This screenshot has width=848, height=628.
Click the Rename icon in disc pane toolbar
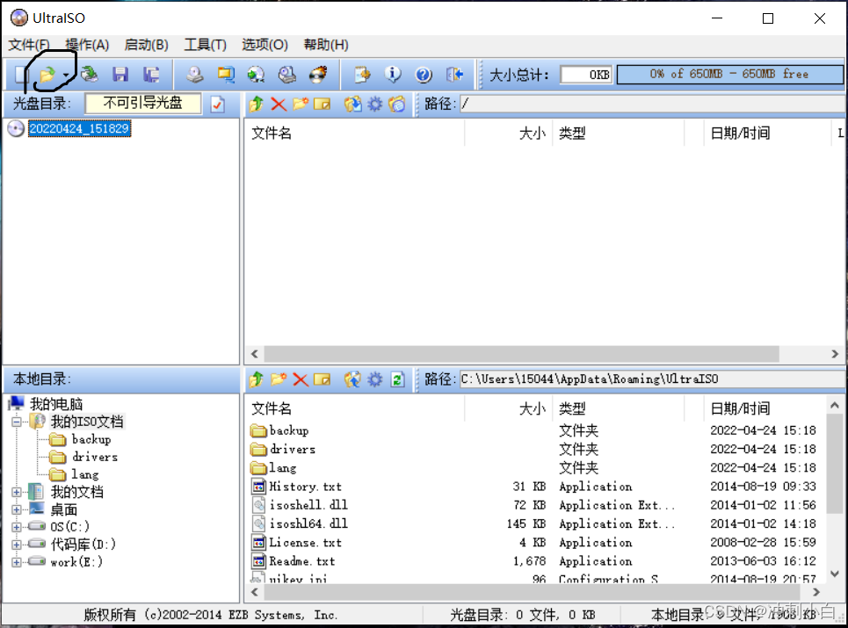click(322, 104)
